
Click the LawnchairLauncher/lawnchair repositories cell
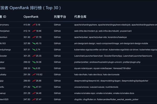[113, 56]
